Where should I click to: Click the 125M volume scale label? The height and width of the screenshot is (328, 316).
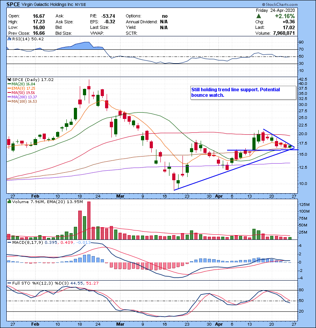pos(304,204)
